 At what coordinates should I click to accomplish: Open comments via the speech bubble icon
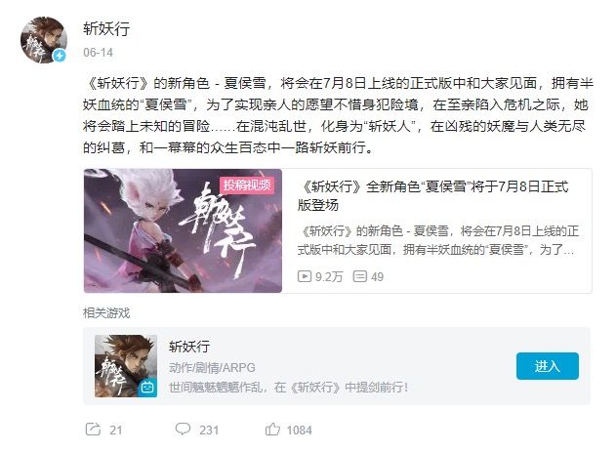pos(183,430)
